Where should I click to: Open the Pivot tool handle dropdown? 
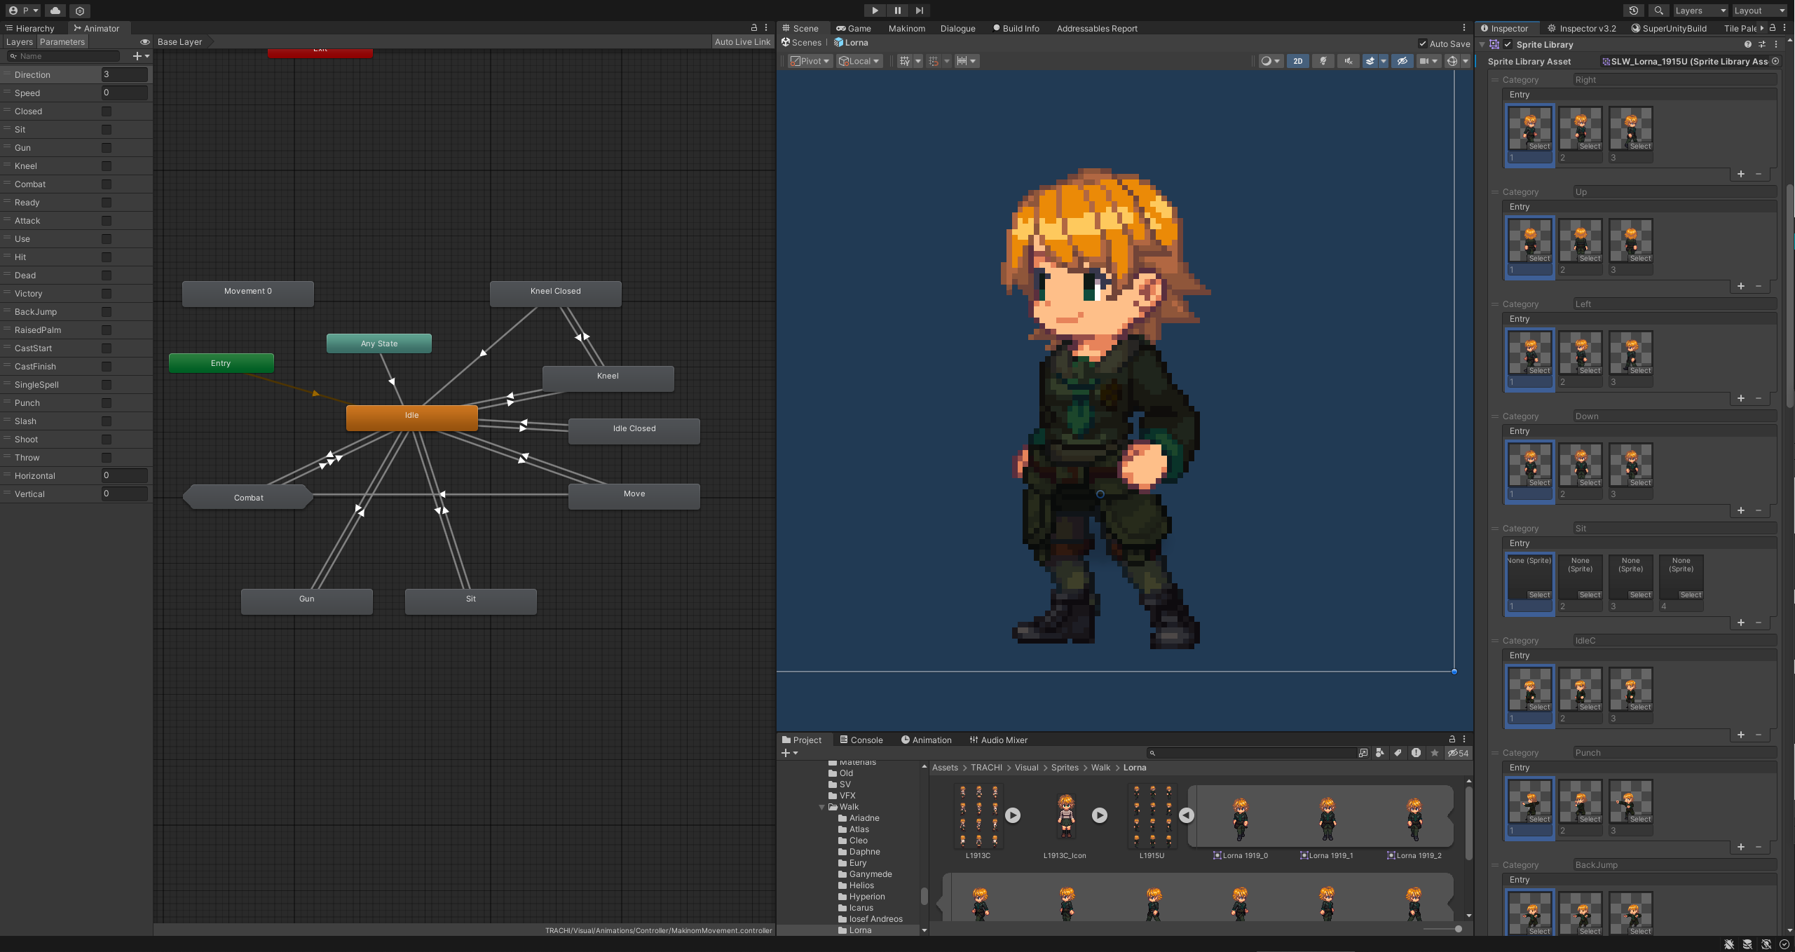pyautogui.click(x=810, y=61)
